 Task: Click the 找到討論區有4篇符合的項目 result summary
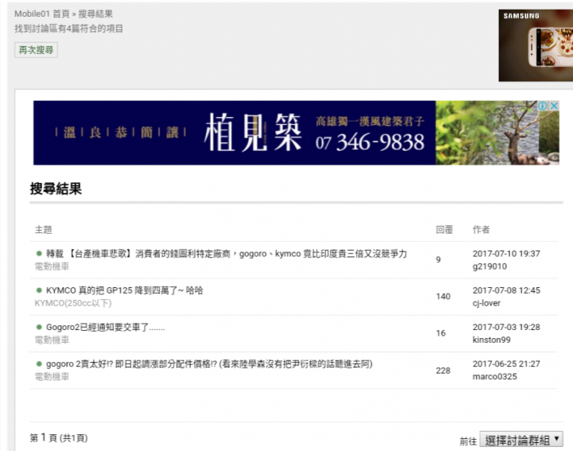click(68, 29)
